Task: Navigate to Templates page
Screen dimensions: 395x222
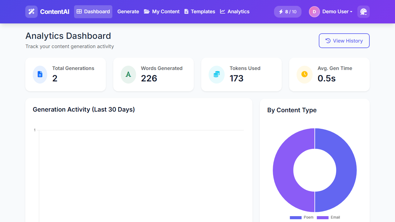Action: (x=200, y=12)
